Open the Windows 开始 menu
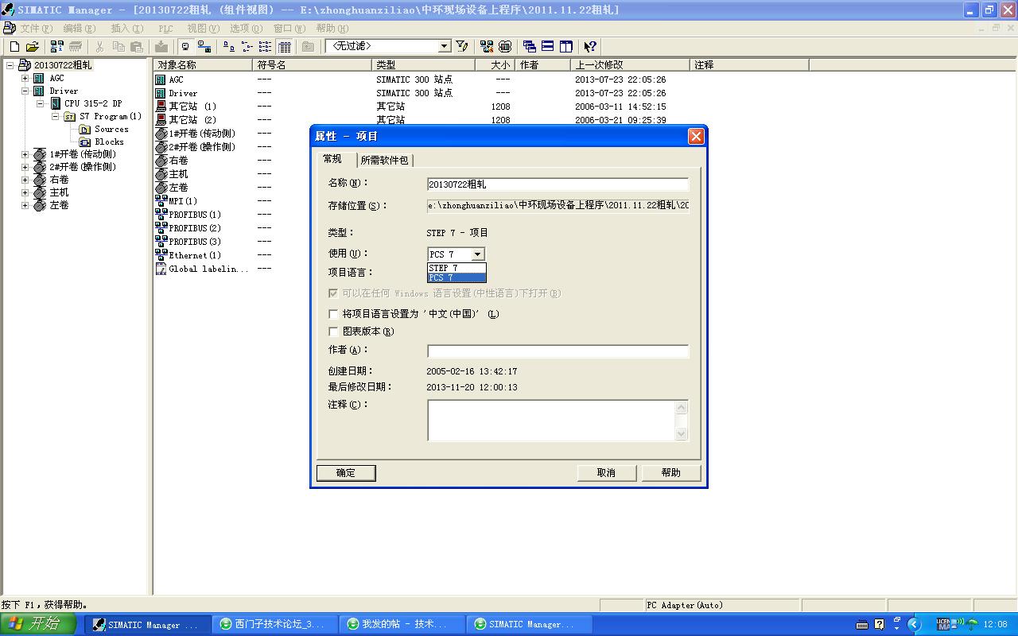Viewport: 1018px width, 636px height. tap(38, 625)
